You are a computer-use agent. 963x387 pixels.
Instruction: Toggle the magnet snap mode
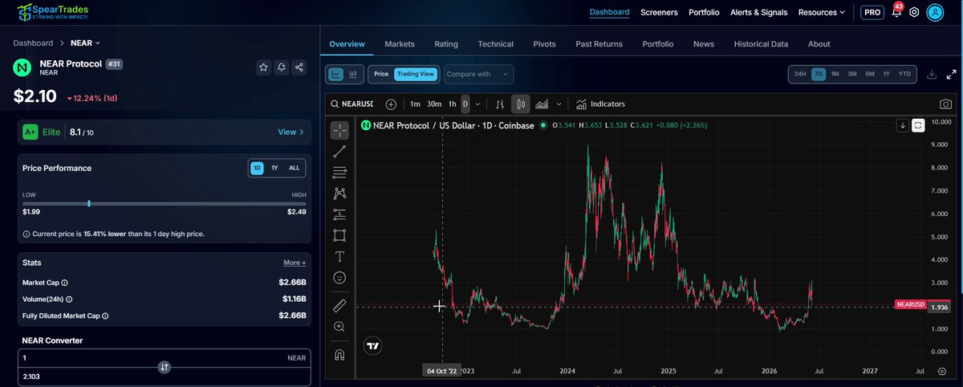coord(339,354)
